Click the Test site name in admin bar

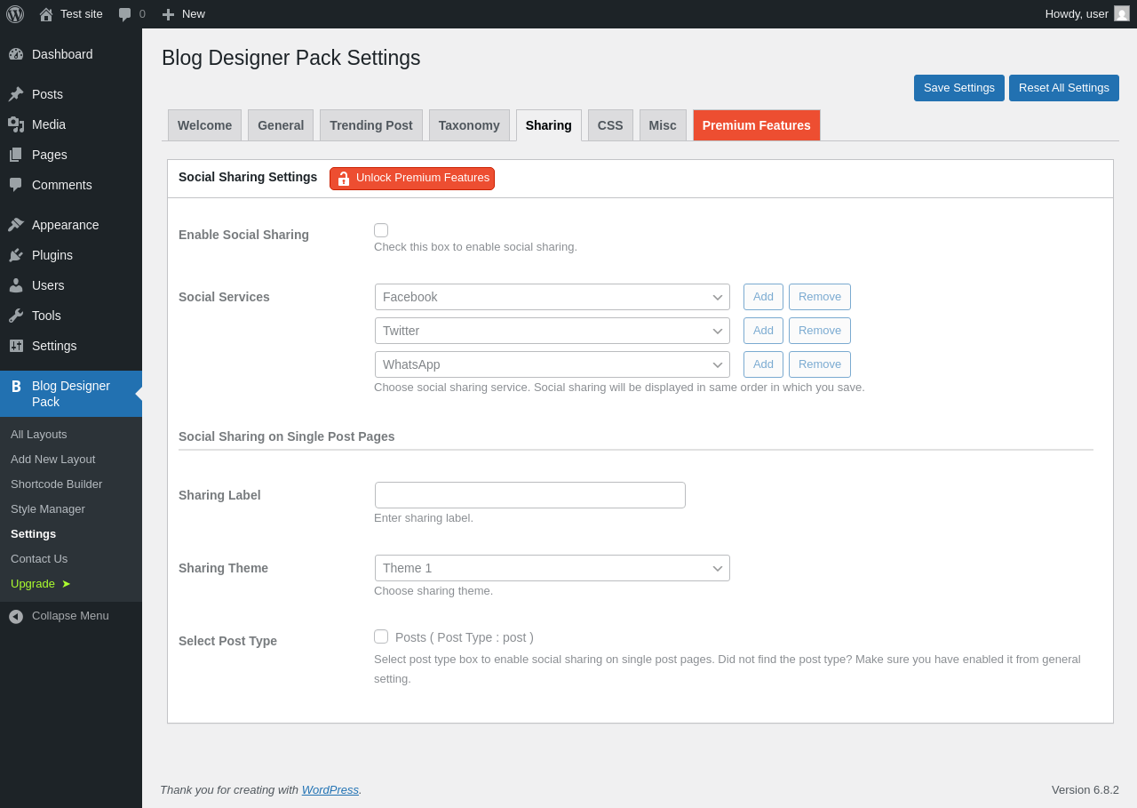pos(82,14)
